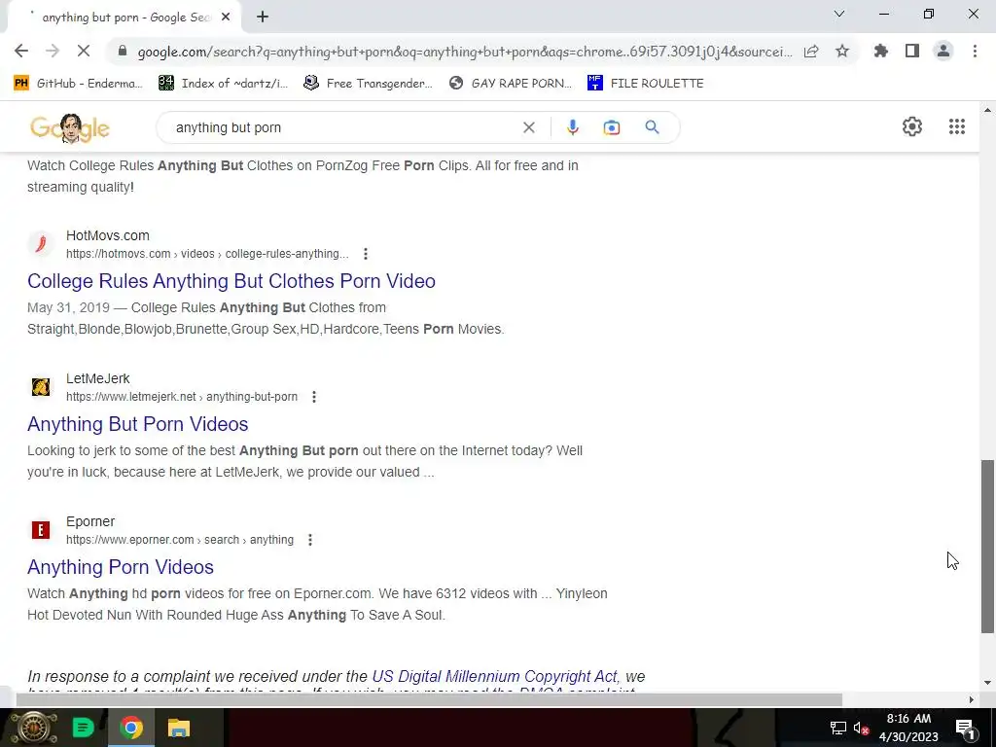Open the more options dots for Eporner result
Viewport: 996px width, 747px height.
(x=310, y=540)
